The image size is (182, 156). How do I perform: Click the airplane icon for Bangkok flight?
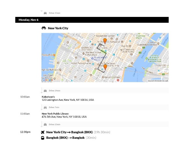43,132
